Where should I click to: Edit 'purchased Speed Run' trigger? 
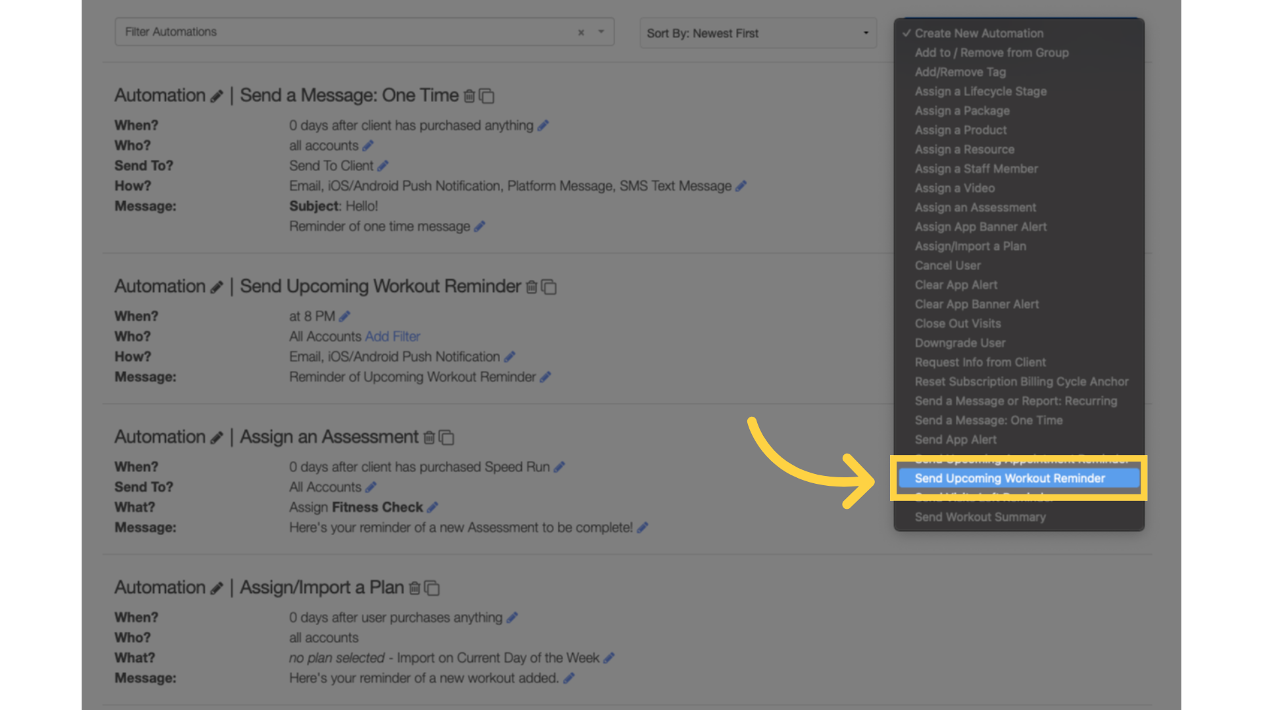tap(559, 467)
